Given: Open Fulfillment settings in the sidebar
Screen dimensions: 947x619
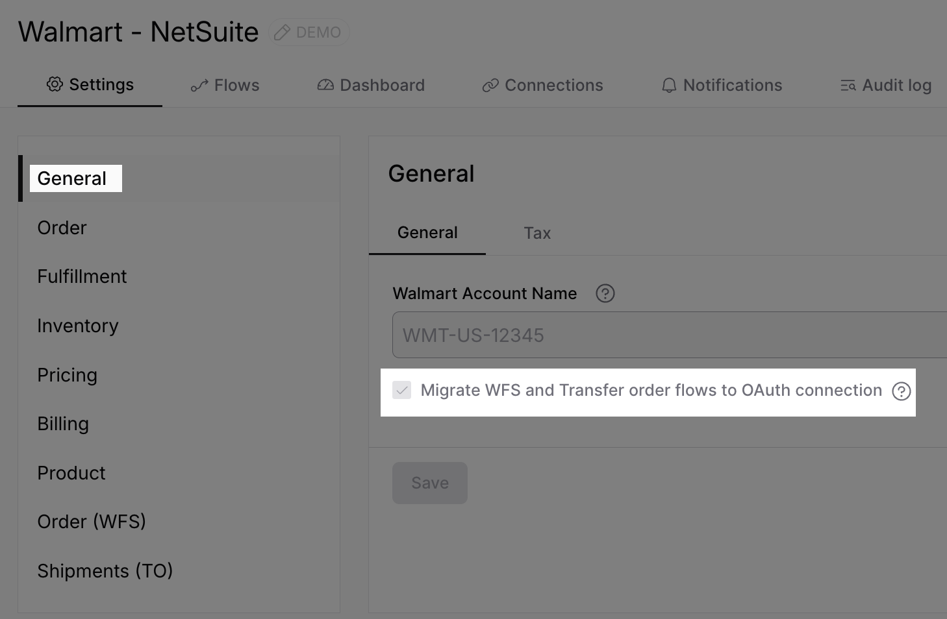Looking at the screenshot, I should (x=179, y=276).
